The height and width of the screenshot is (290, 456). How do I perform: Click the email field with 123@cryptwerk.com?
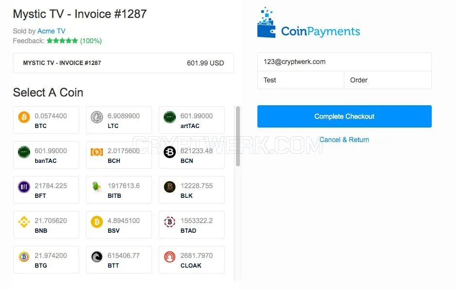(344, 62)
